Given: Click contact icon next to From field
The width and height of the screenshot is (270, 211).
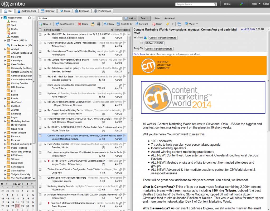Looking at the screenshot, I should (x=146, y=38).
